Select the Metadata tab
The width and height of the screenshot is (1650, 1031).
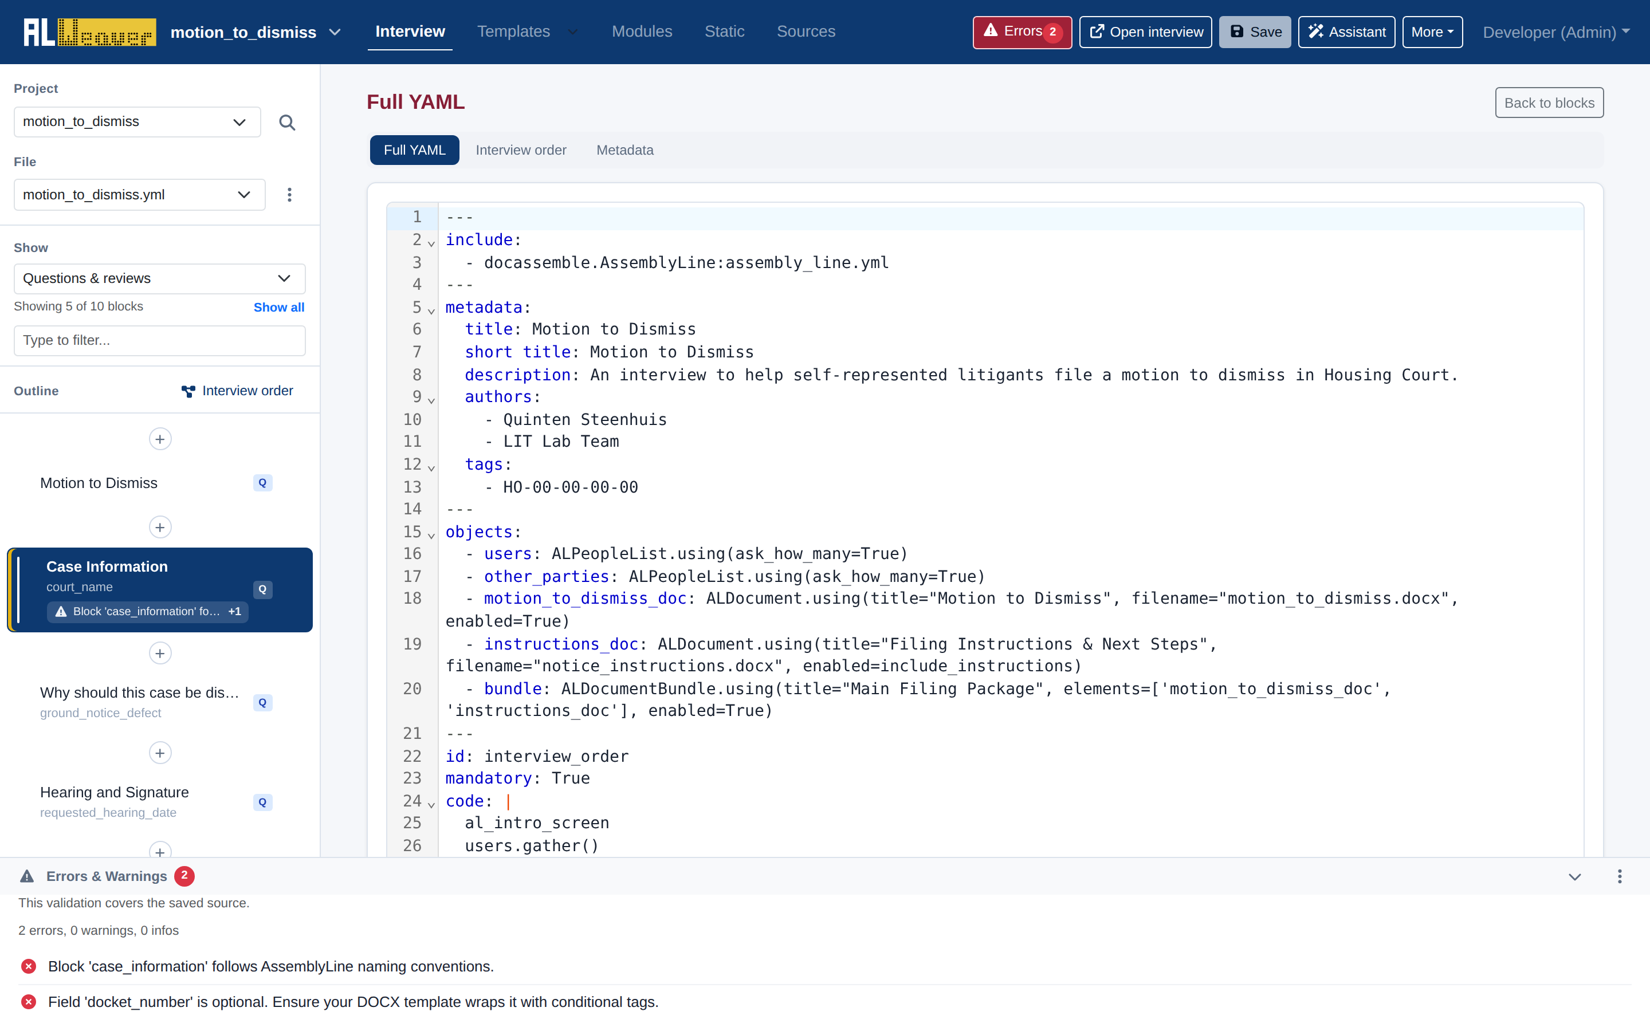[624, 150]
